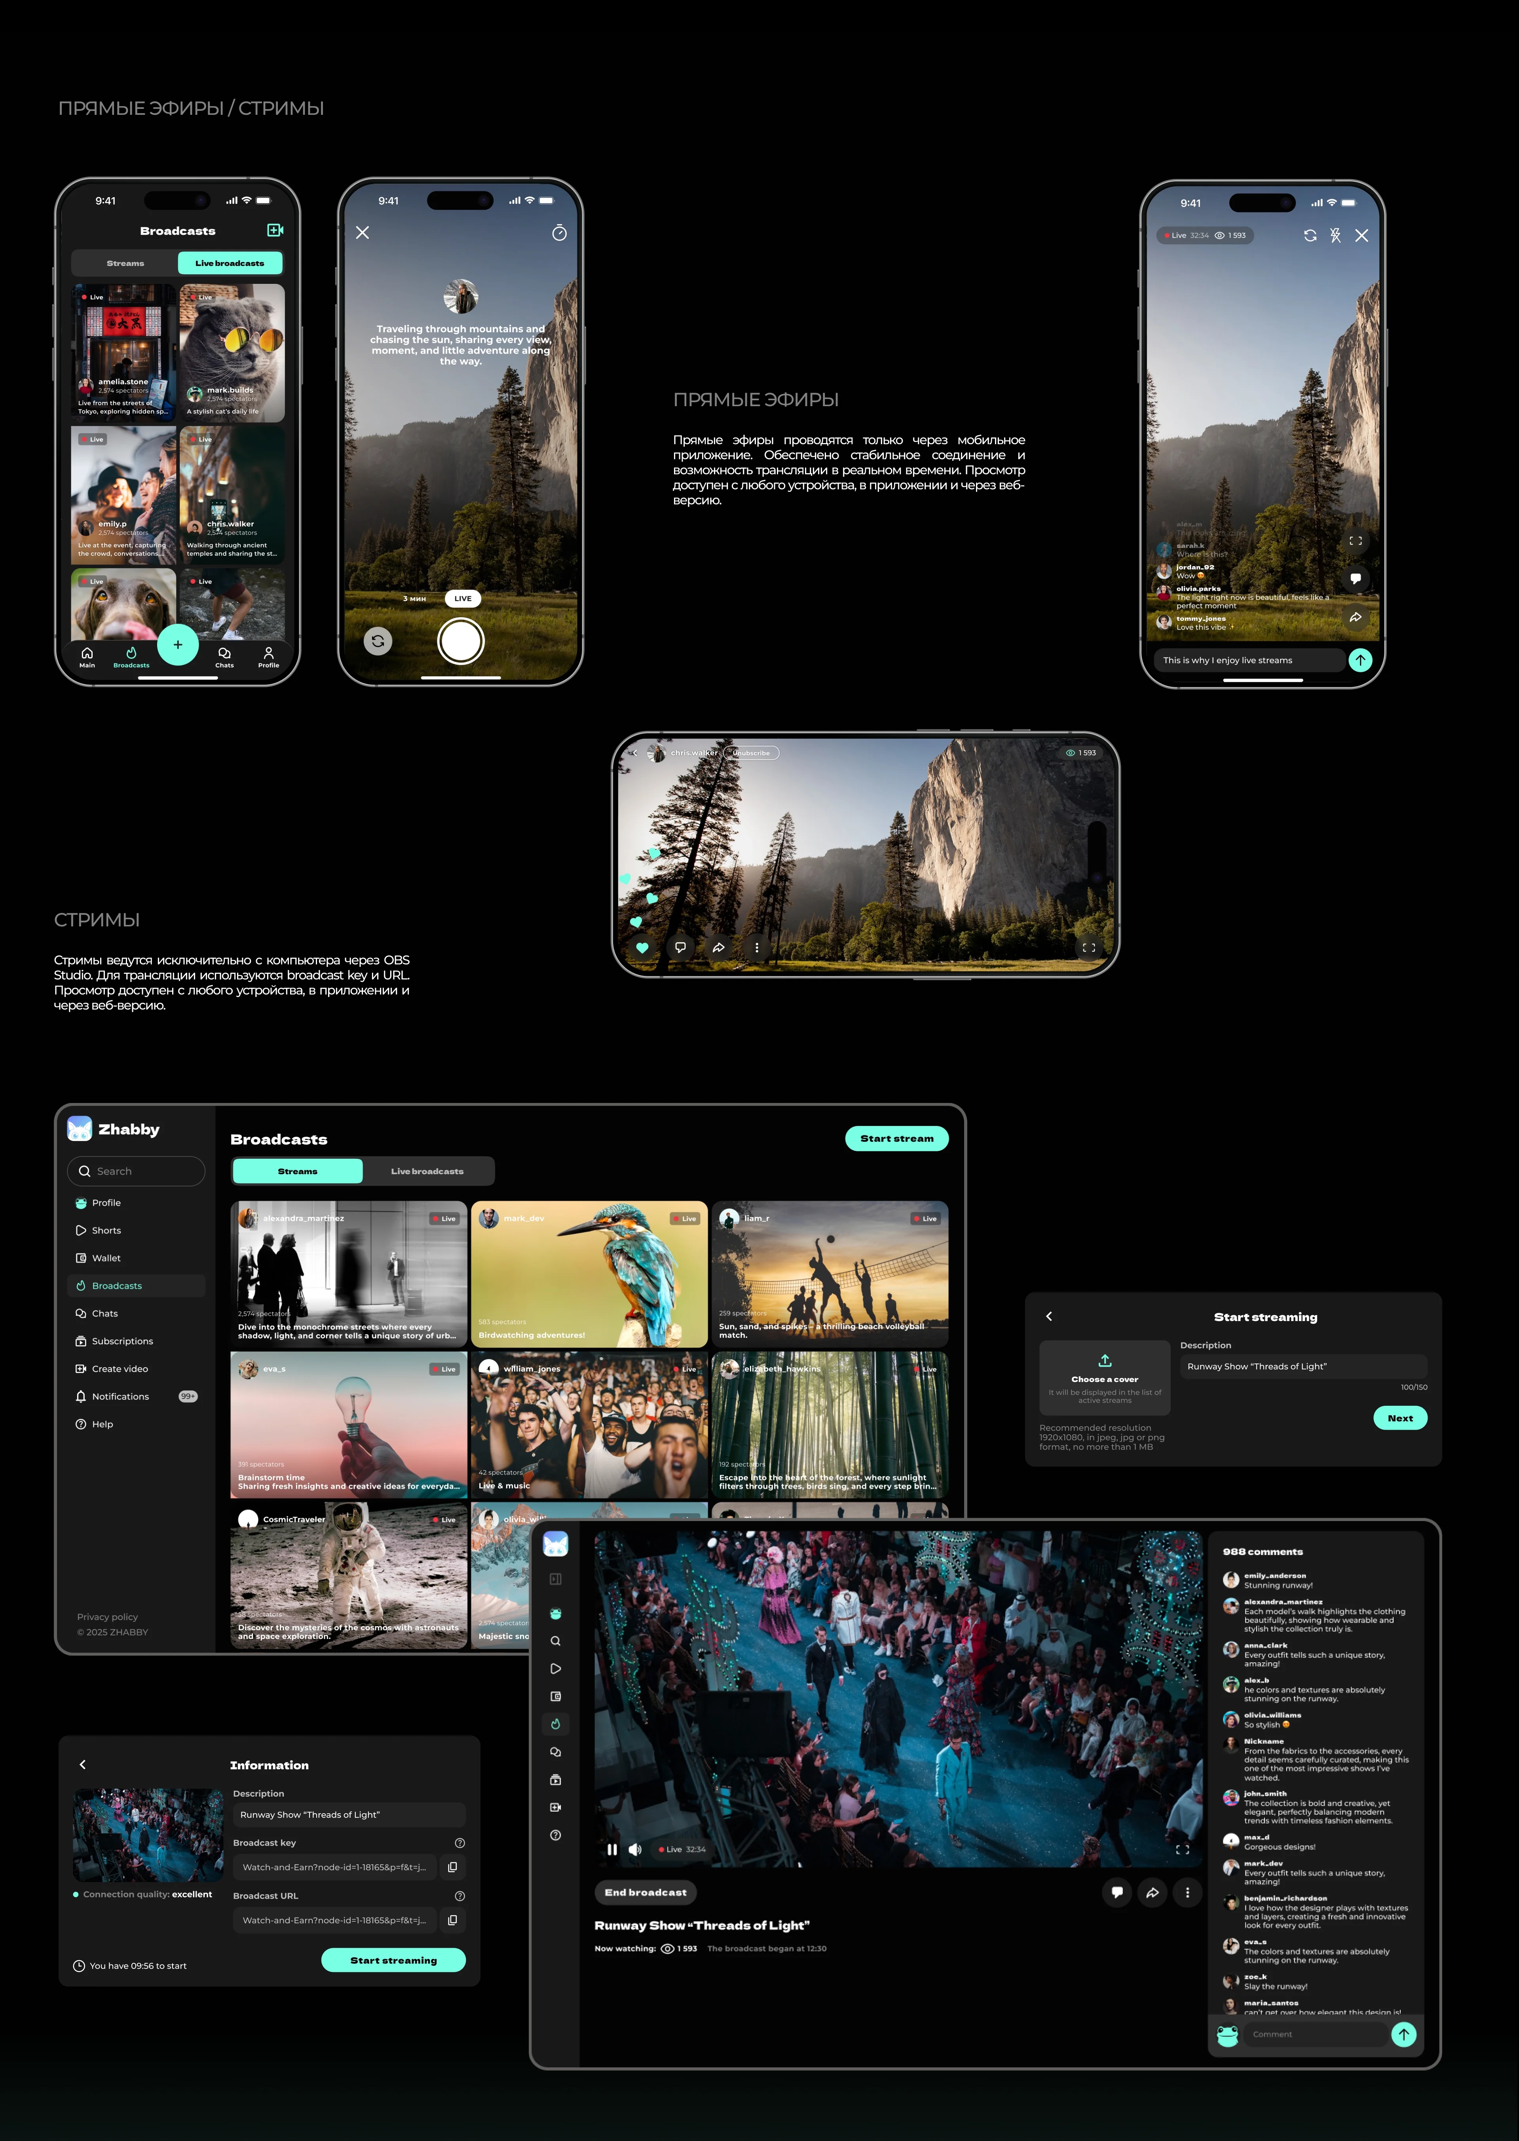Click the Search field in sidebar
The height and width of the screenshot is (2141, 1519).
137,1171
